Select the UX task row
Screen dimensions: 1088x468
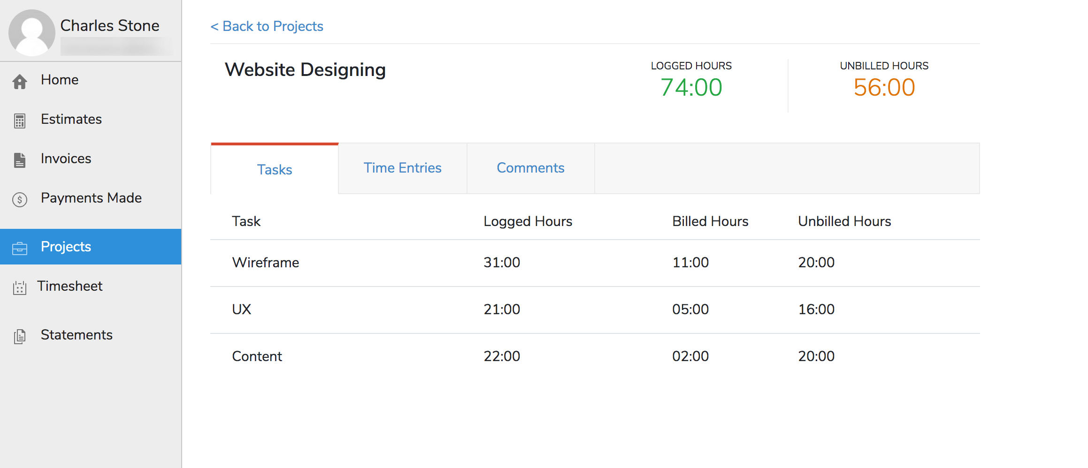(x=242, y=309)
